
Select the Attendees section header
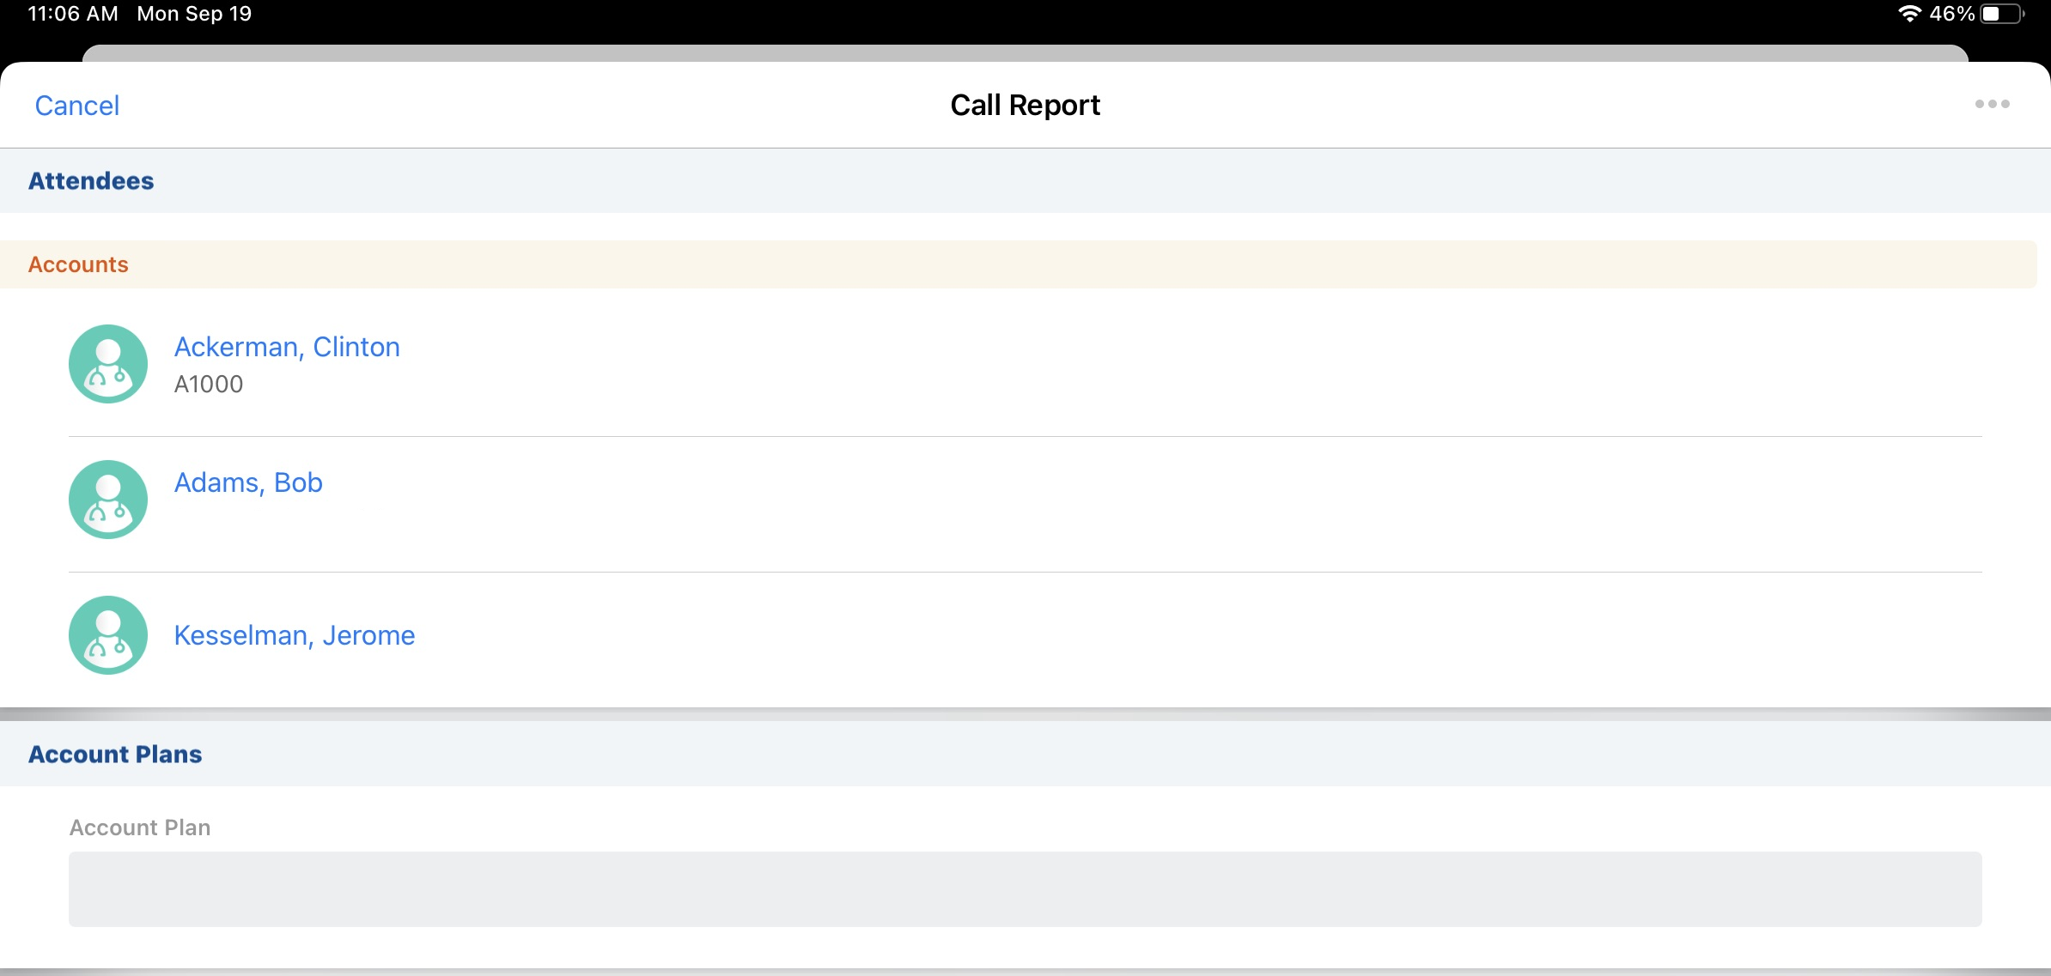point(91,181)
